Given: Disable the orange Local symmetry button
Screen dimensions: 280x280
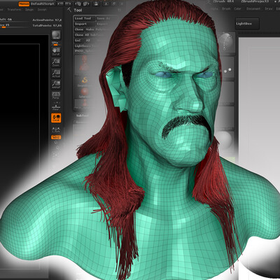Looking at the screenshot, I should 56,118.
